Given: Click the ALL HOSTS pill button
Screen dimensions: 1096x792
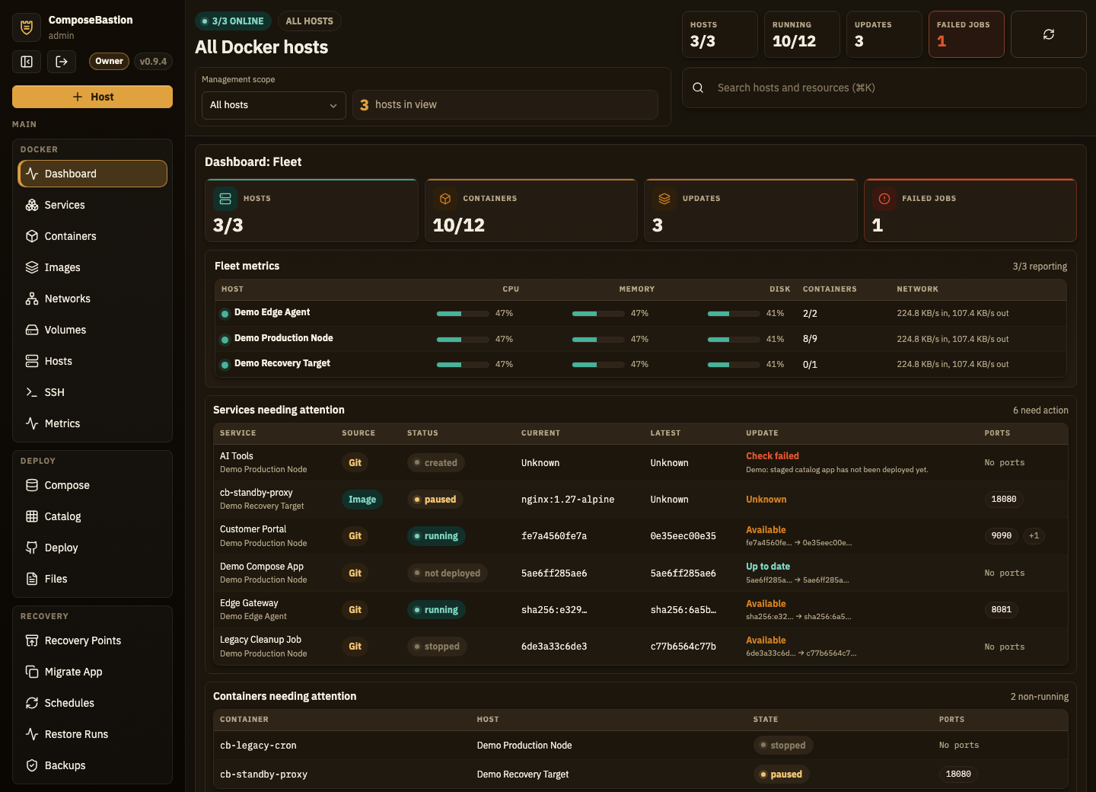Looking at the screenshot, I should pos(309,21).
